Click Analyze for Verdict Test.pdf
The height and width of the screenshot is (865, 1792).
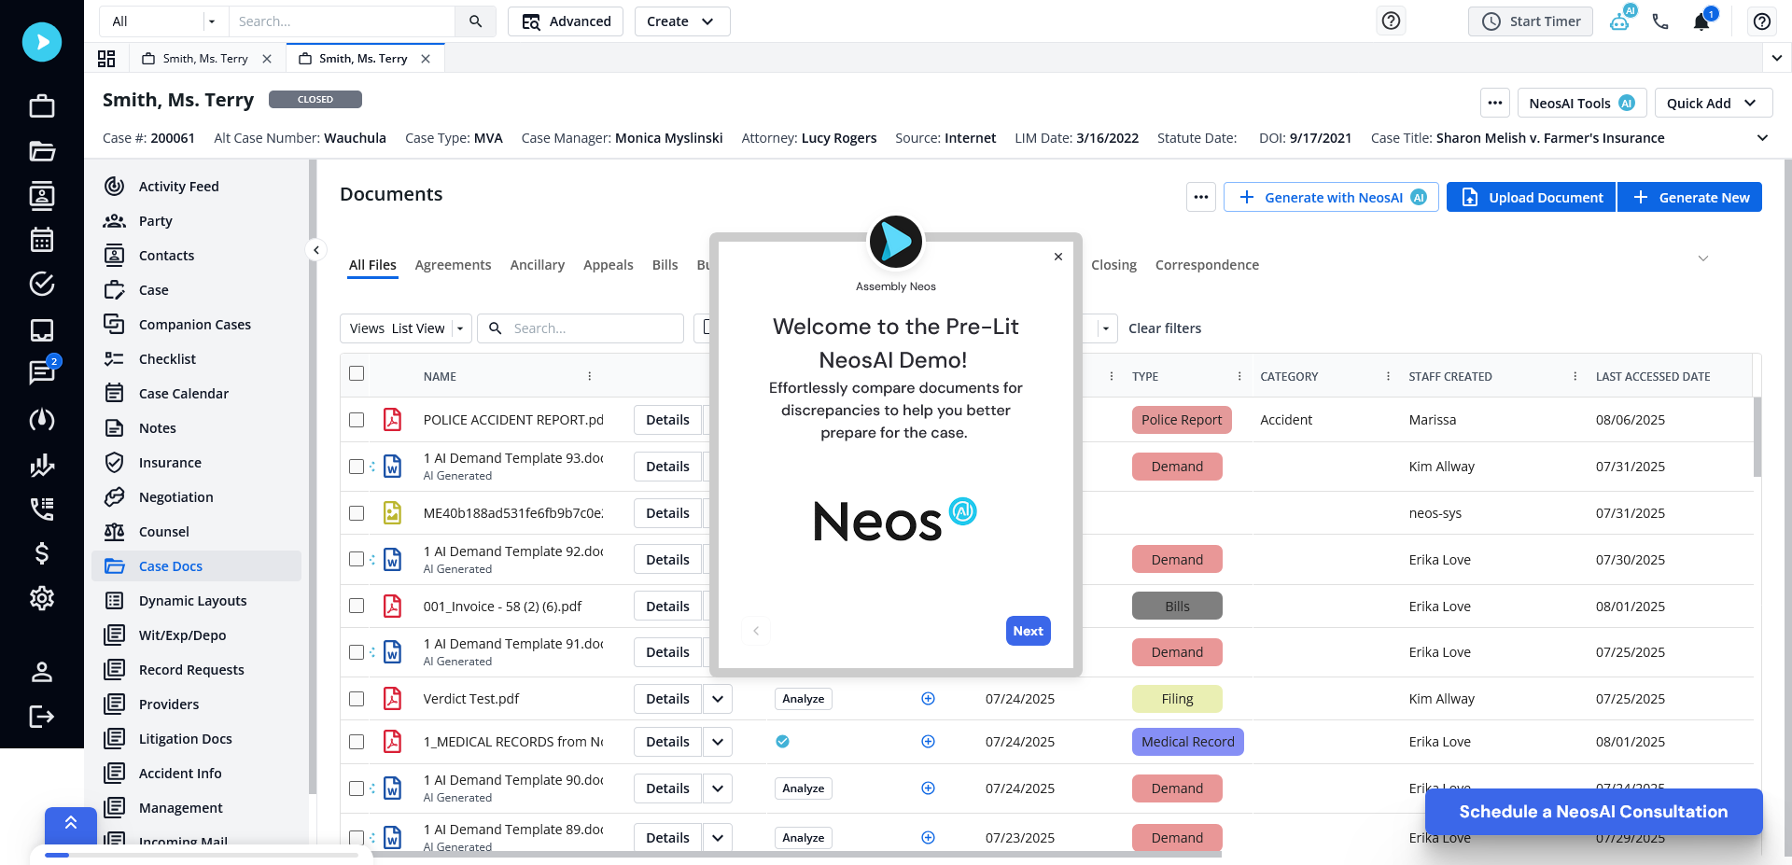(x=804, y=699)
